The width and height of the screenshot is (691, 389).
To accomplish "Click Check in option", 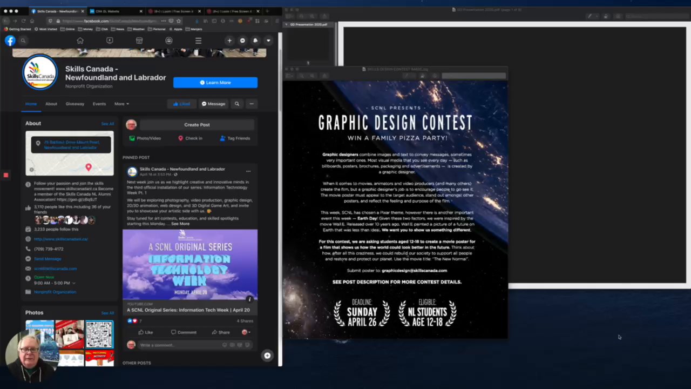I will pos(190,138).
